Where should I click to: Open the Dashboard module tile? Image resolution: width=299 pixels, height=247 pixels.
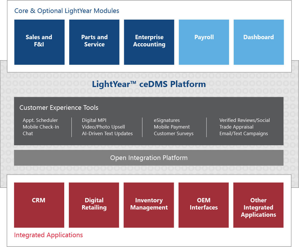pos(259,42)
